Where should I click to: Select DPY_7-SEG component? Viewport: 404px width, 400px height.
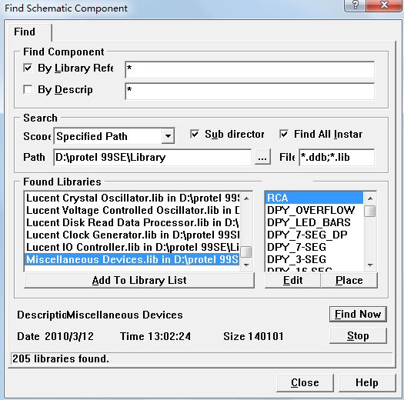[x=314, y=247]
